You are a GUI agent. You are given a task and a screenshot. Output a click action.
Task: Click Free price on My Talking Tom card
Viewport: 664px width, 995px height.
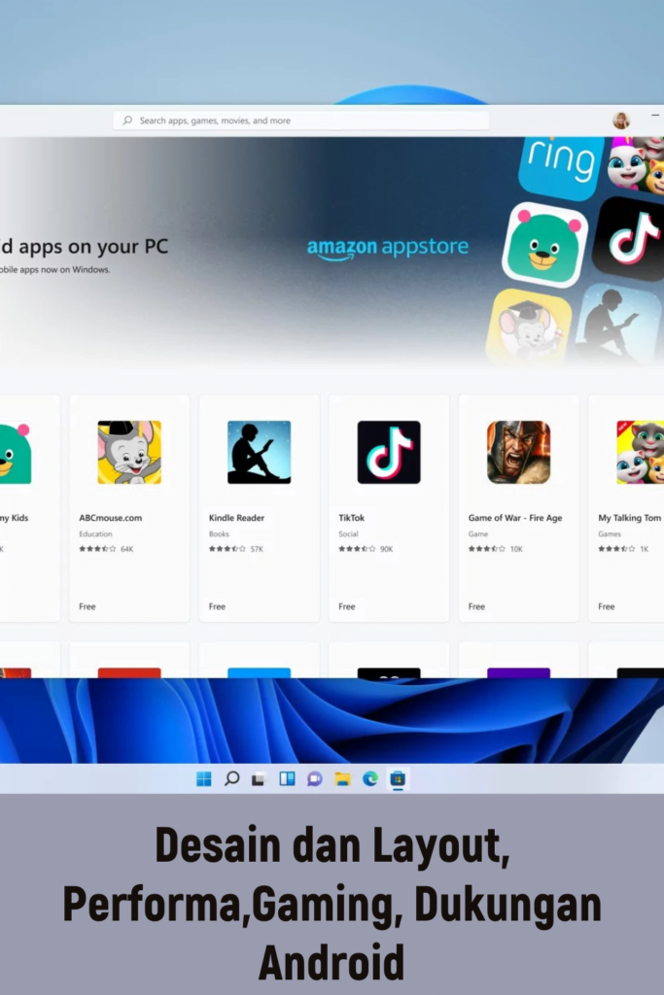[607, 606]
